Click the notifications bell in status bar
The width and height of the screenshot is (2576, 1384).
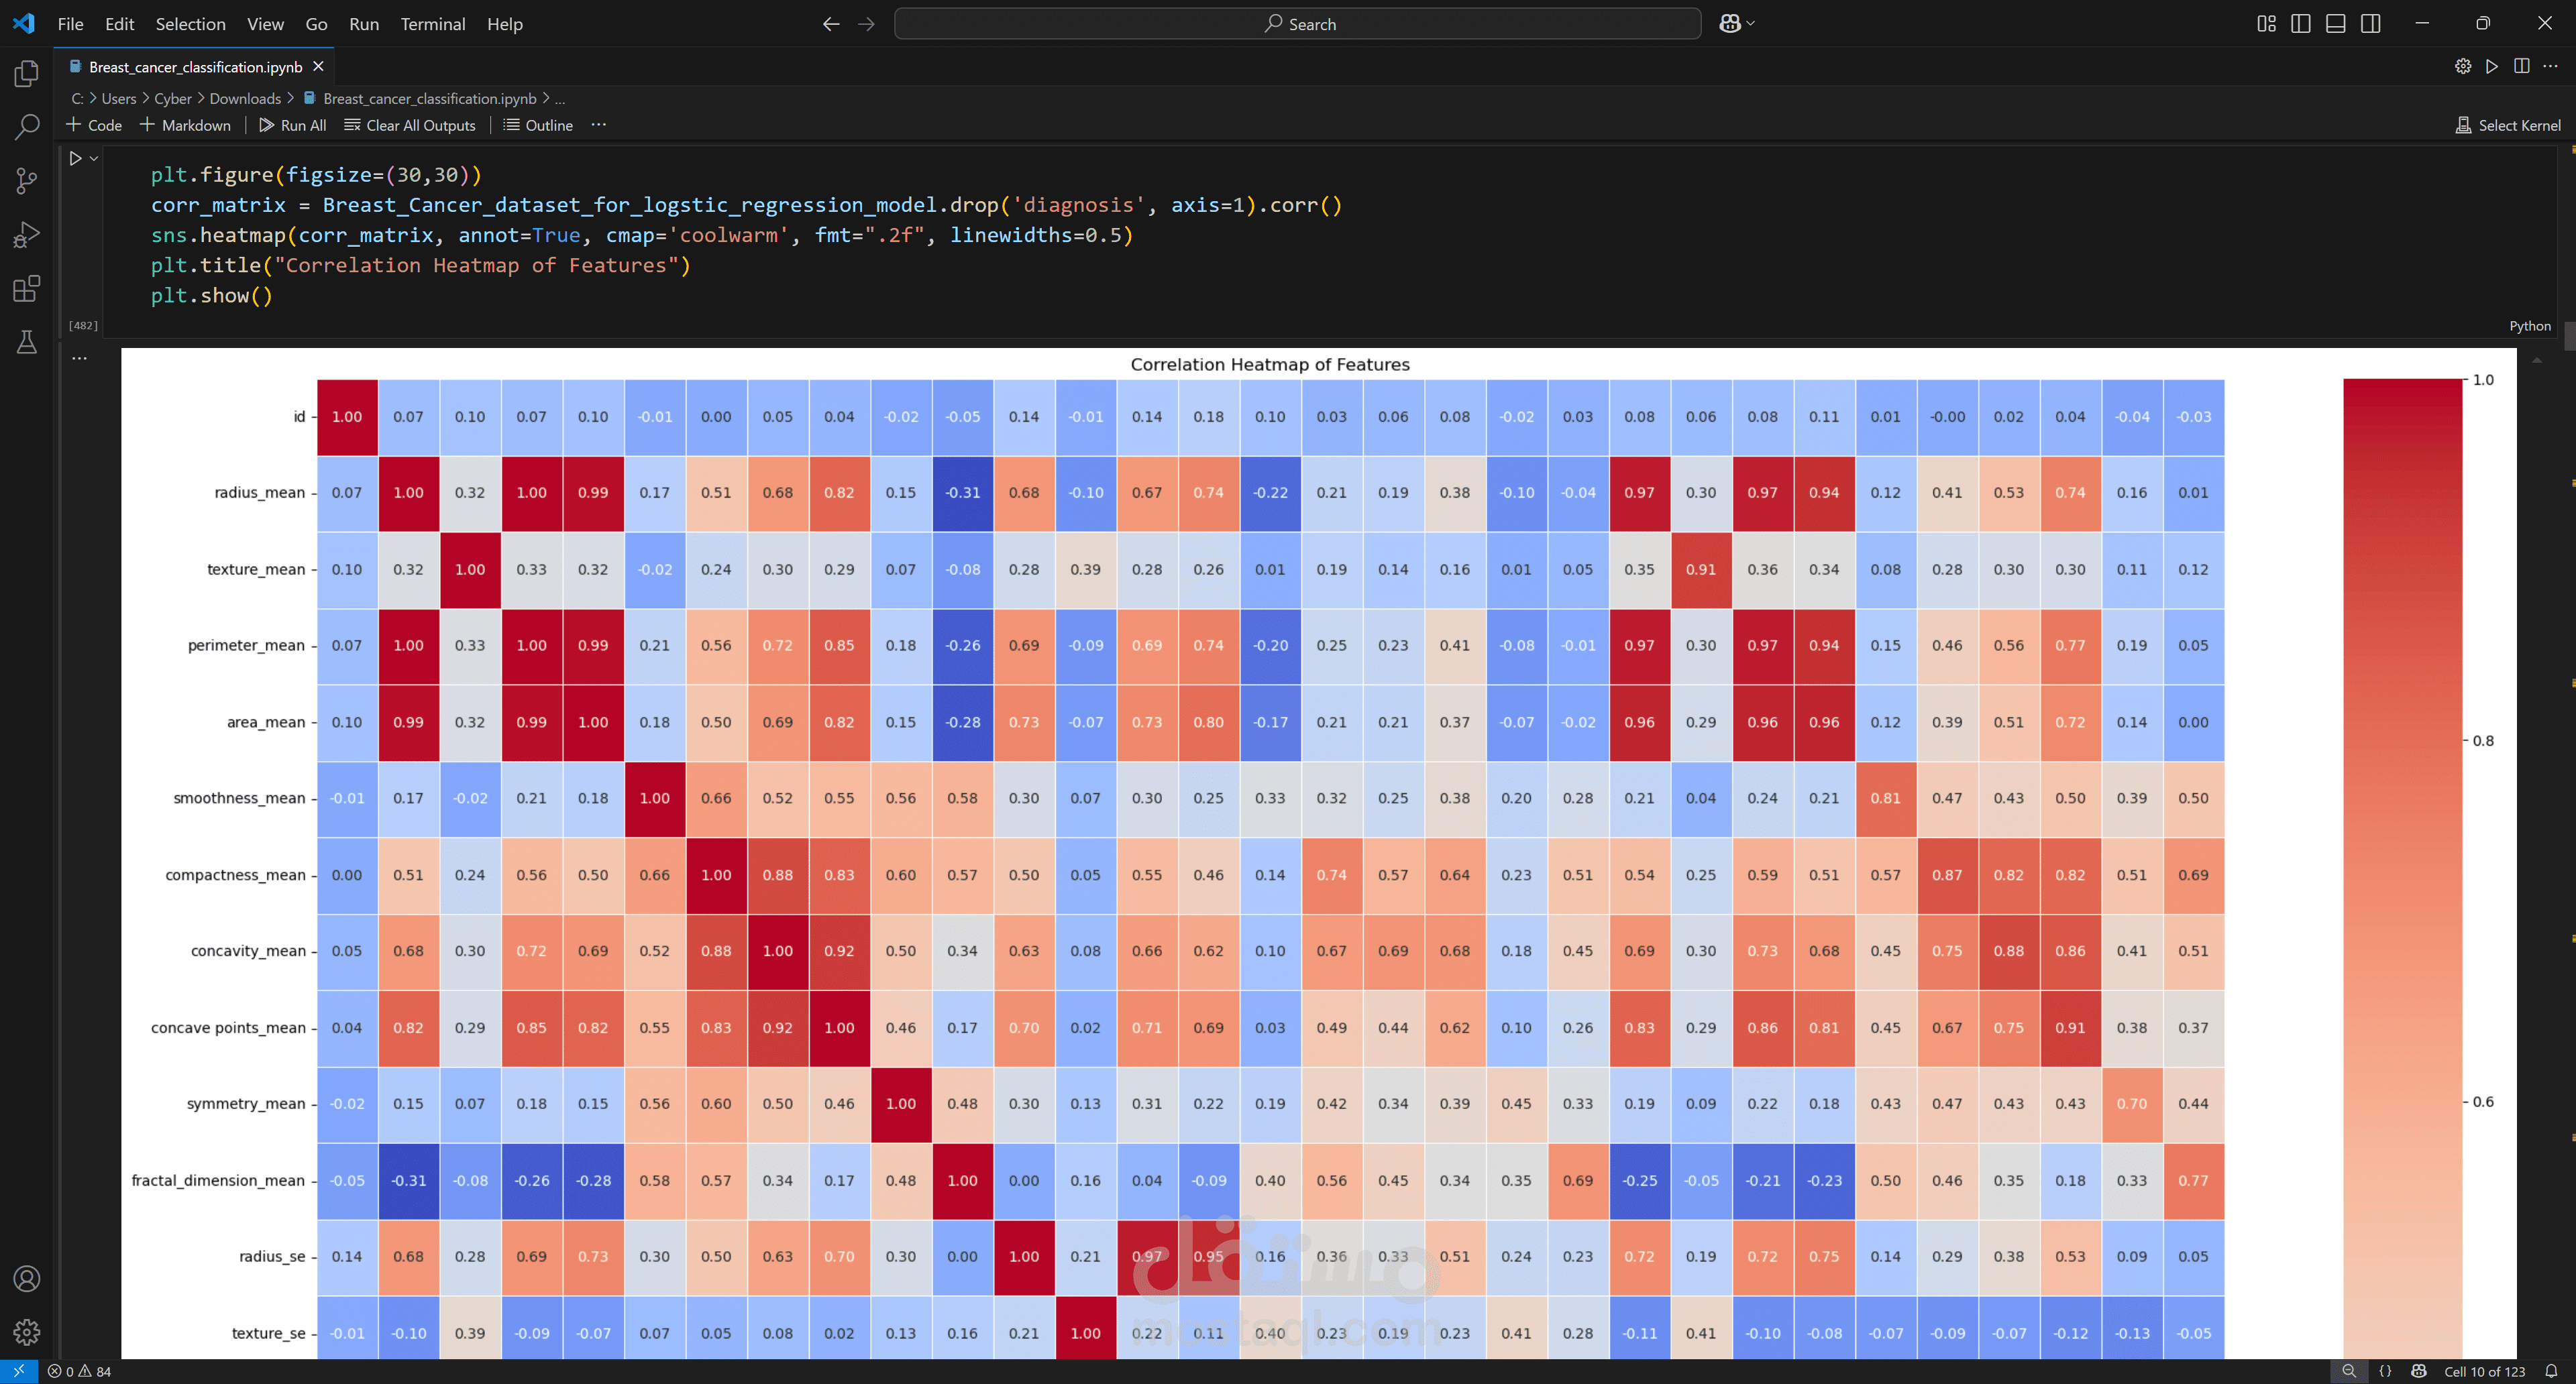2551,1371
